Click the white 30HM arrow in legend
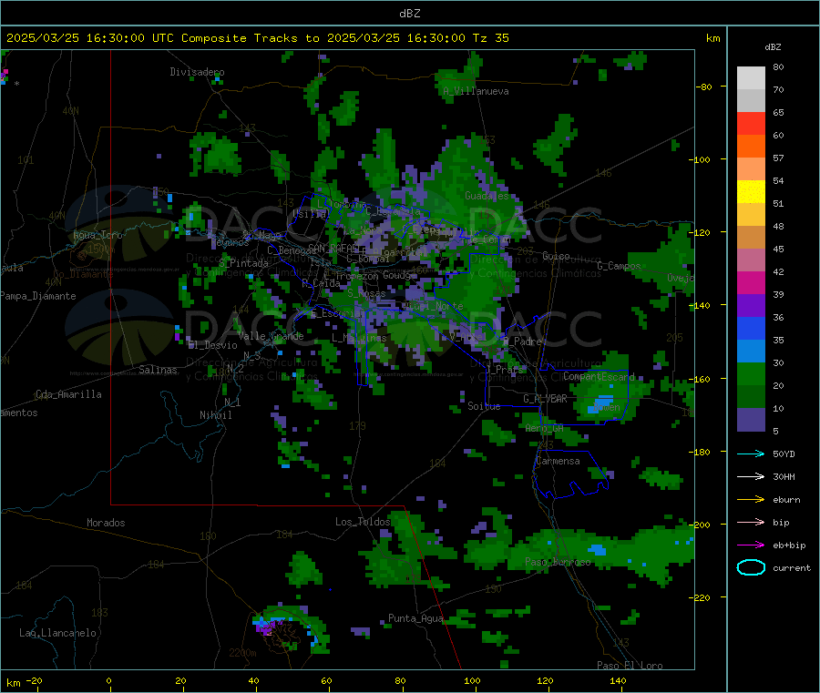 pyautogui.click(x=751, y=476)
